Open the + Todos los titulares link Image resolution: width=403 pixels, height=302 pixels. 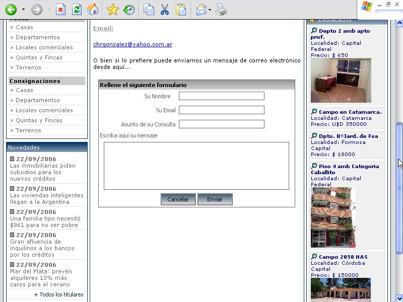[x=58, y=294]
